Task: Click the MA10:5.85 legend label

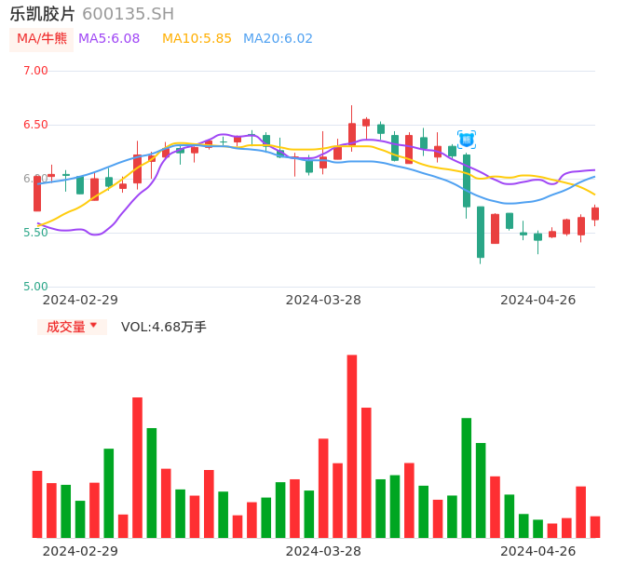Action: 197,39
